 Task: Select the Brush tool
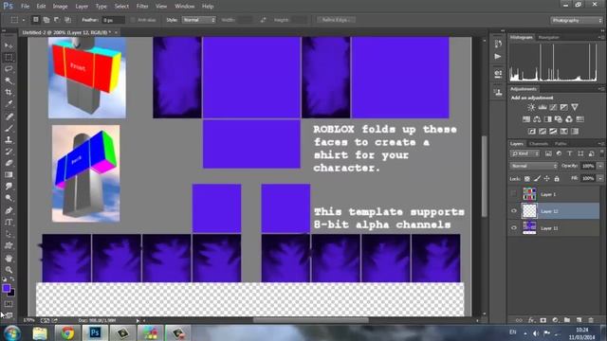[9, 128]
